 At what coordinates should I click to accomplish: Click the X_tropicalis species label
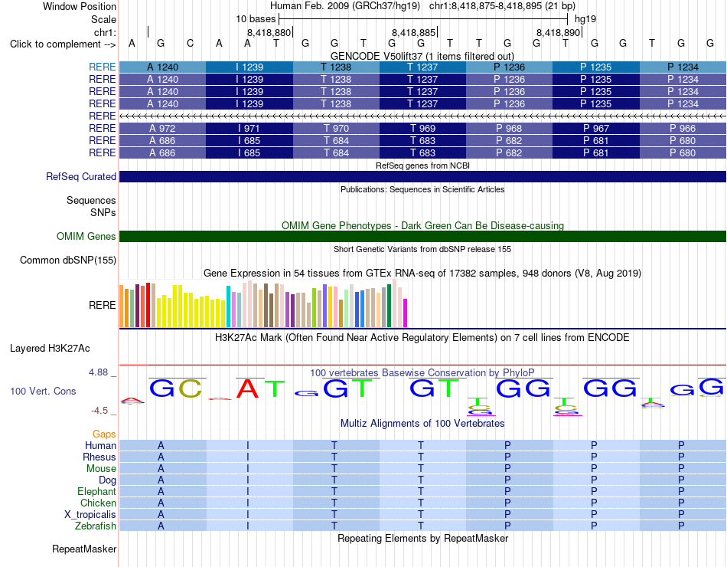pyautogui.click(x=90, y=515)
